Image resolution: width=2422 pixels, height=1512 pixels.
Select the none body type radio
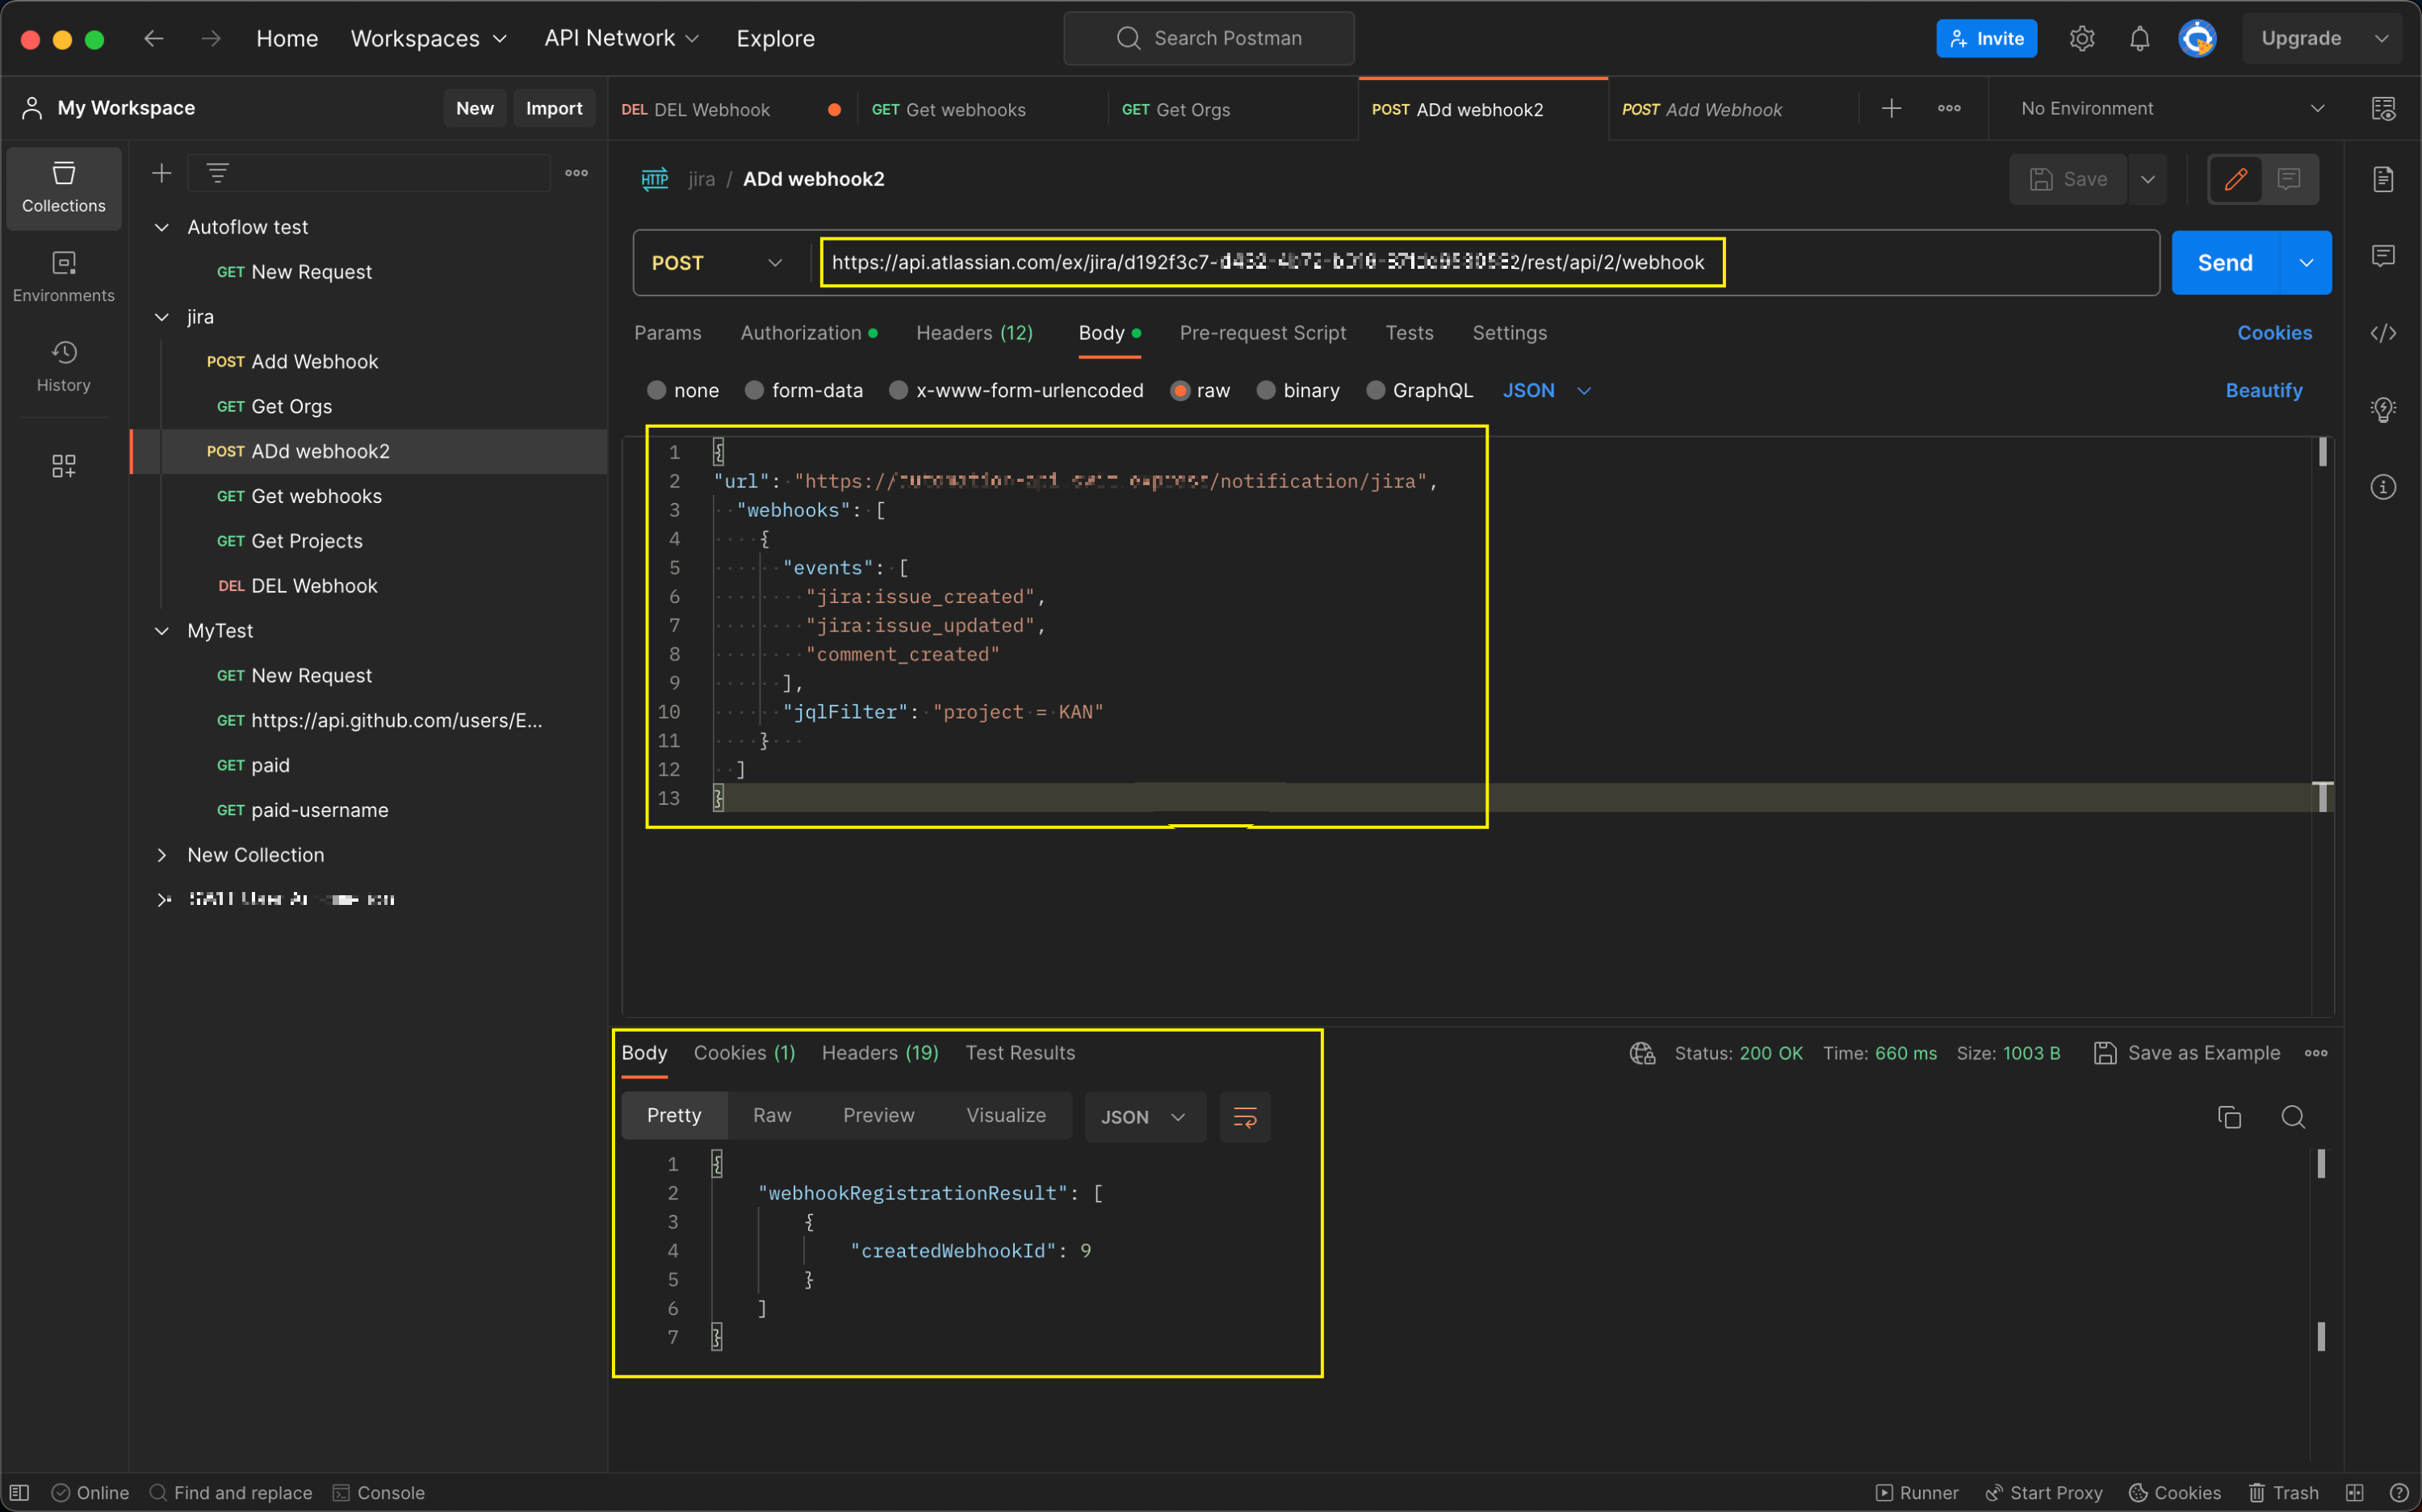pos(657,391)
